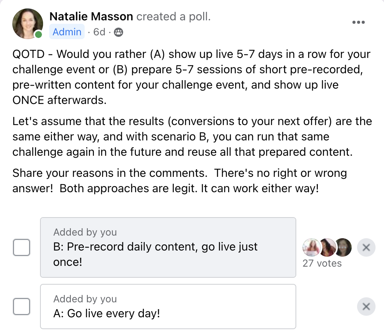This screenshot has width=384, height=333.
Task: Check the box for Go live every day
Action: click(x=22, y=307)
